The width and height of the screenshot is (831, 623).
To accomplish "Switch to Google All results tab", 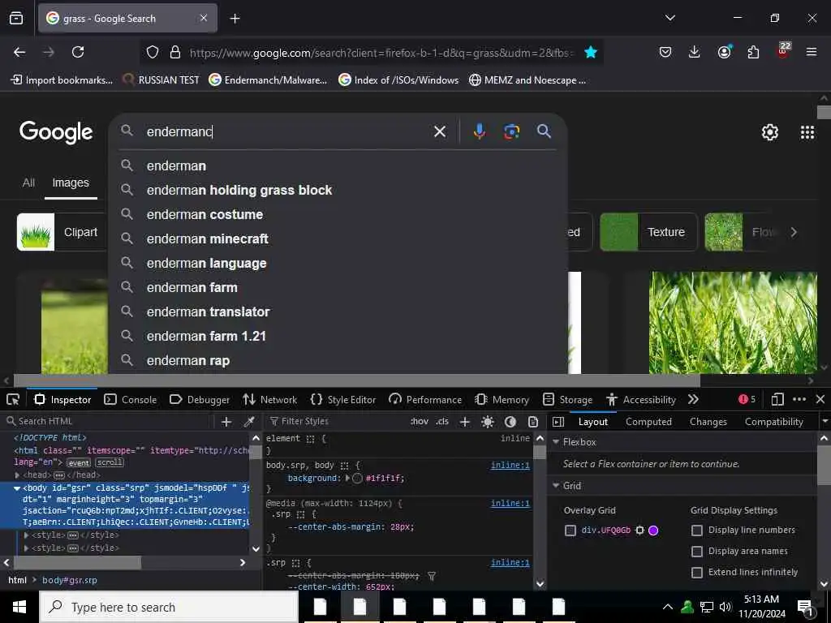I will 28,183.
